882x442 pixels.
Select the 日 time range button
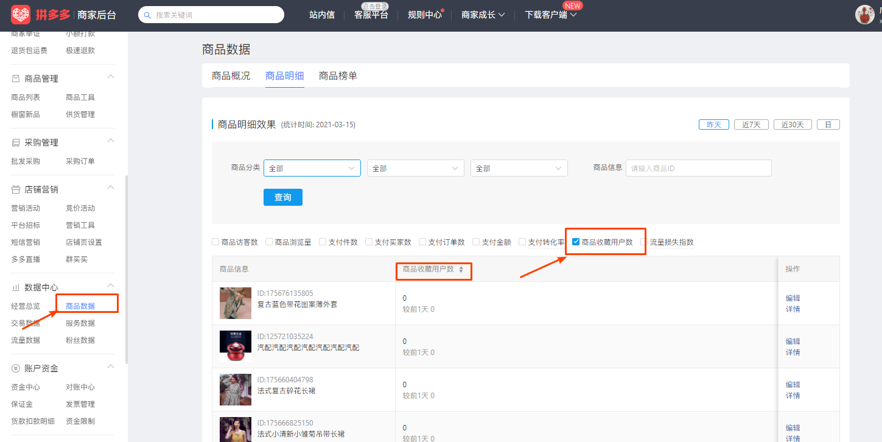click(x=828, y=124)
